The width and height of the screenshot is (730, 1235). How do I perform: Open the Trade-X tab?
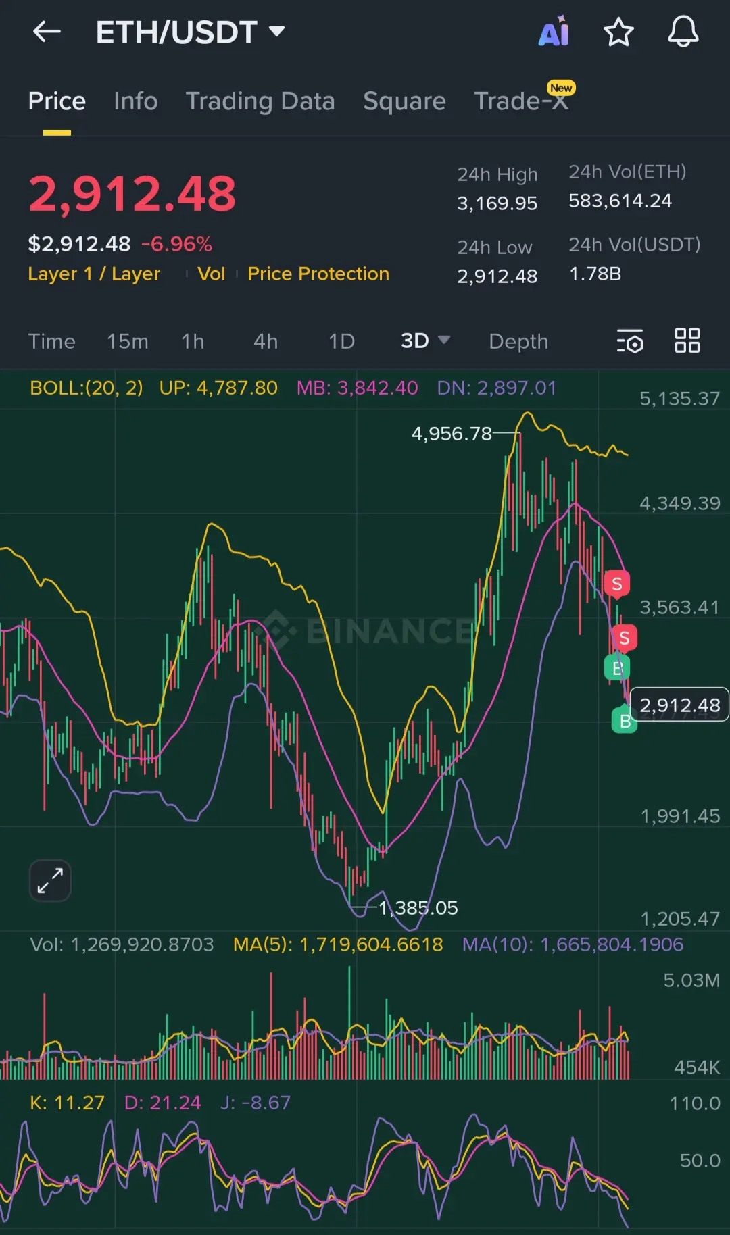point(521,101)
